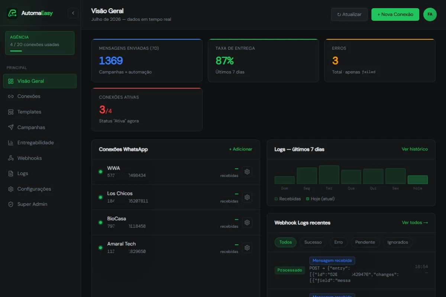Click the Qua bar in logs chart

point(351,177)
